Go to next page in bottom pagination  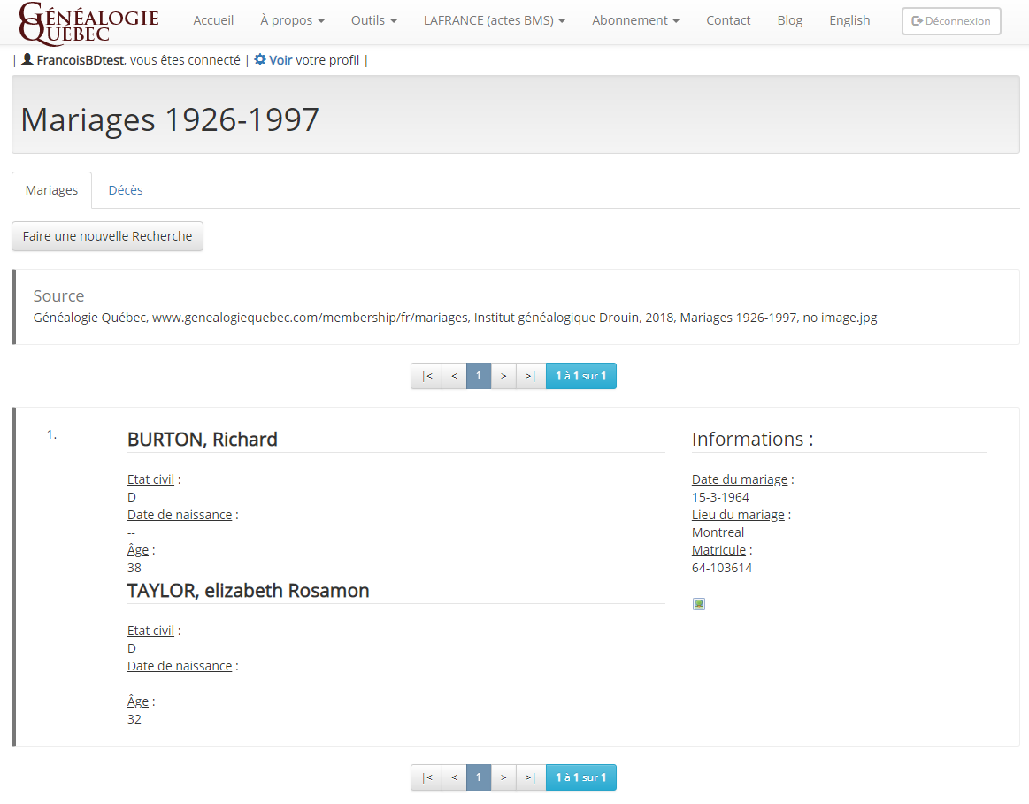503,777
